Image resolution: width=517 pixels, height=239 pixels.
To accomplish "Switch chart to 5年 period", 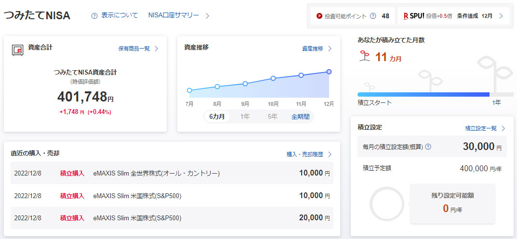I will pyautogui.click(x=272, y=116).
